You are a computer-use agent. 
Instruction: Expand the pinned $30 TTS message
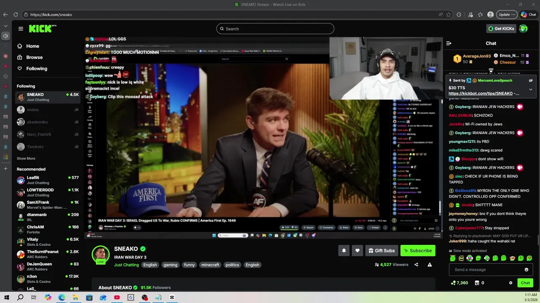(531, 89)
